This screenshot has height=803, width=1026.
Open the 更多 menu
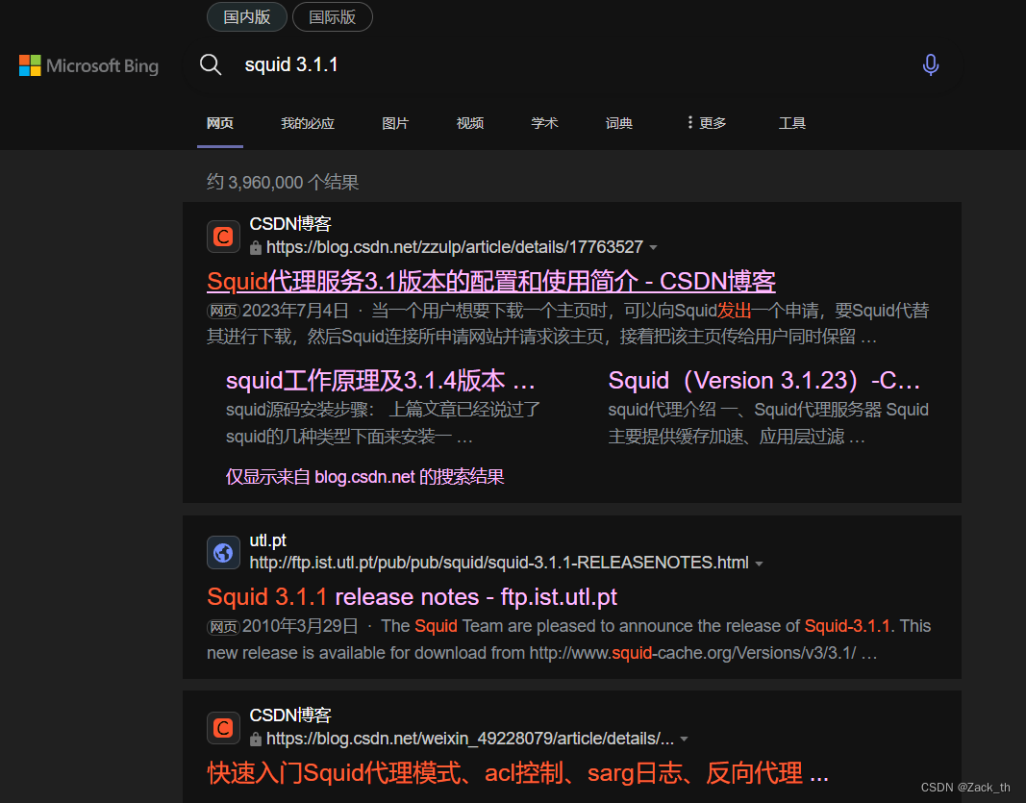point(707,123)
